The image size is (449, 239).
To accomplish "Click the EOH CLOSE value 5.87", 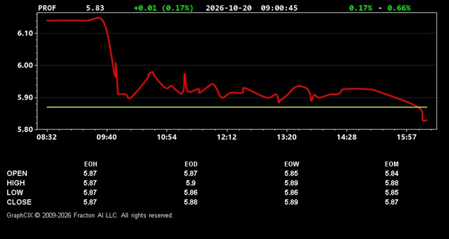I will tap(90, 202).
